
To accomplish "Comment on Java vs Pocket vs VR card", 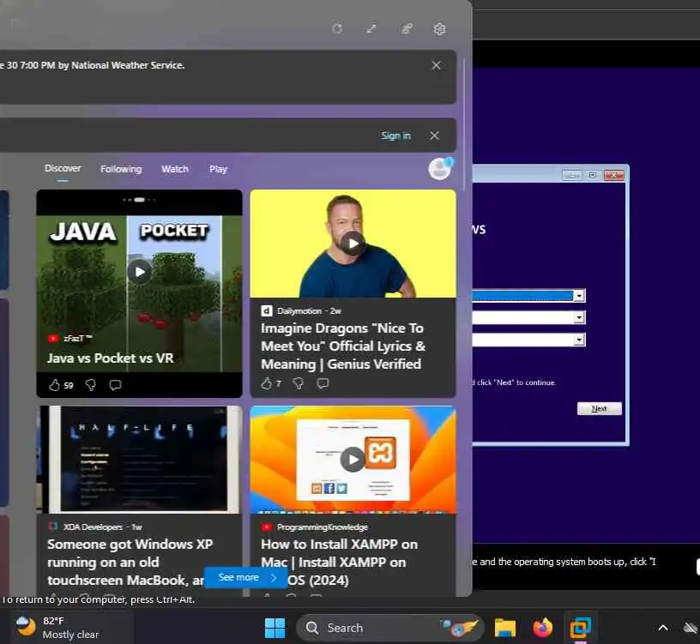I will click(115, 385).
